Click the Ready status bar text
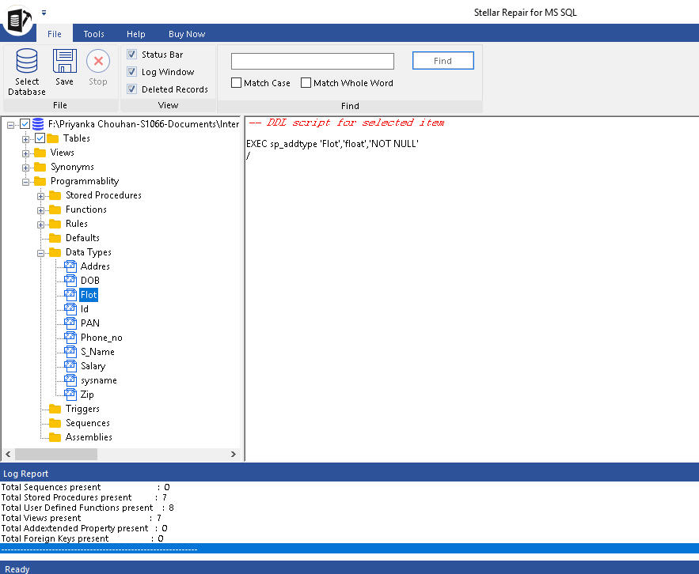The height and width of the screenshot is (574, 699). pyautogui.click(x=17, y=569)
